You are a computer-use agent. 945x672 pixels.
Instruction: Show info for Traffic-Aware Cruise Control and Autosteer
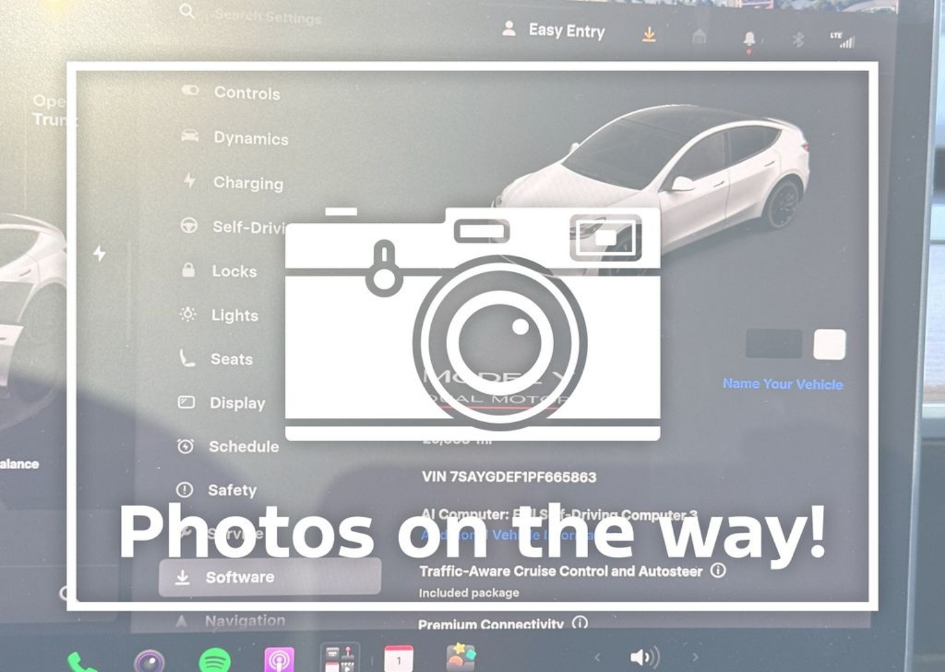tap(719, 570)
